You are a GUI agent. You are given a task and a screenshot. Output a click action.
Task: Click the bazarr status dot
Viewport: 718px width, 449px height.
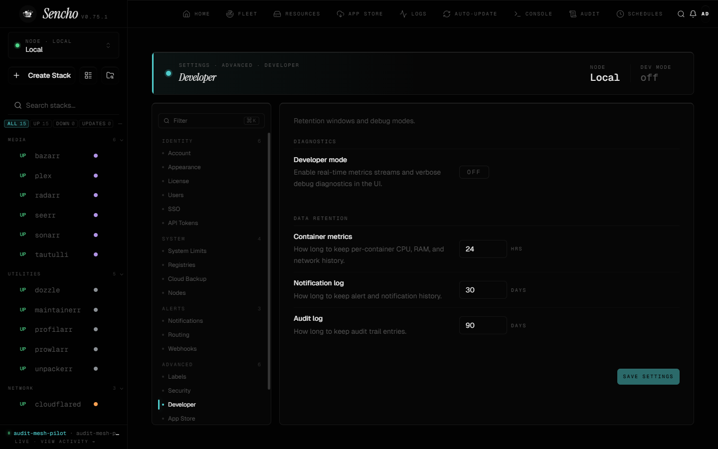(96, 156)
